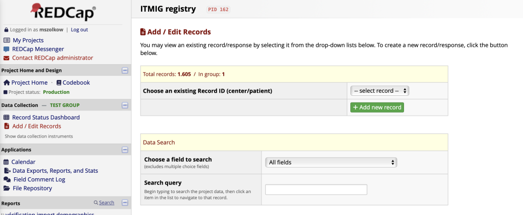523x215 pixels.
Task: Click Show data collection instruments link
Action: pyautogui.click(x=39, y=137)
